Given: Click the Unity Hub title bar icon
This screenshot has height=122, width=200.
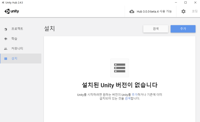Looking at the screenshot, I should (3, 3).
